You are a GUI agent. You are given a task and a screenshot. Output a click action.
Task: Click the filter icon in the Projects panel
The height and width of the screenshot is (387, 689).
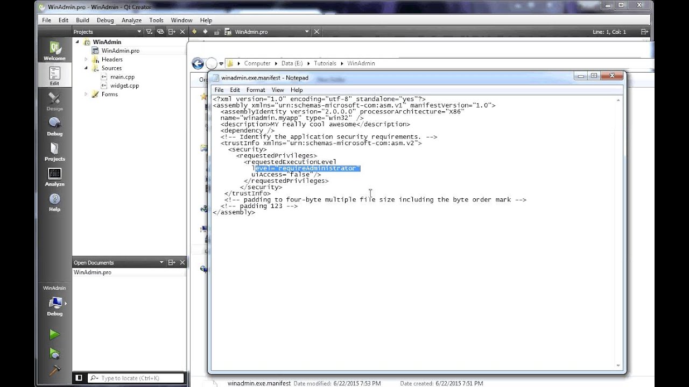click(x=149, y=31)
